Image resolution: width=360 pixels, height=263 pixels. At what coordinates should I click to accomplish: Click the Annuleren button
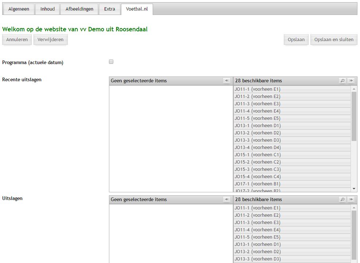(17, 40)
